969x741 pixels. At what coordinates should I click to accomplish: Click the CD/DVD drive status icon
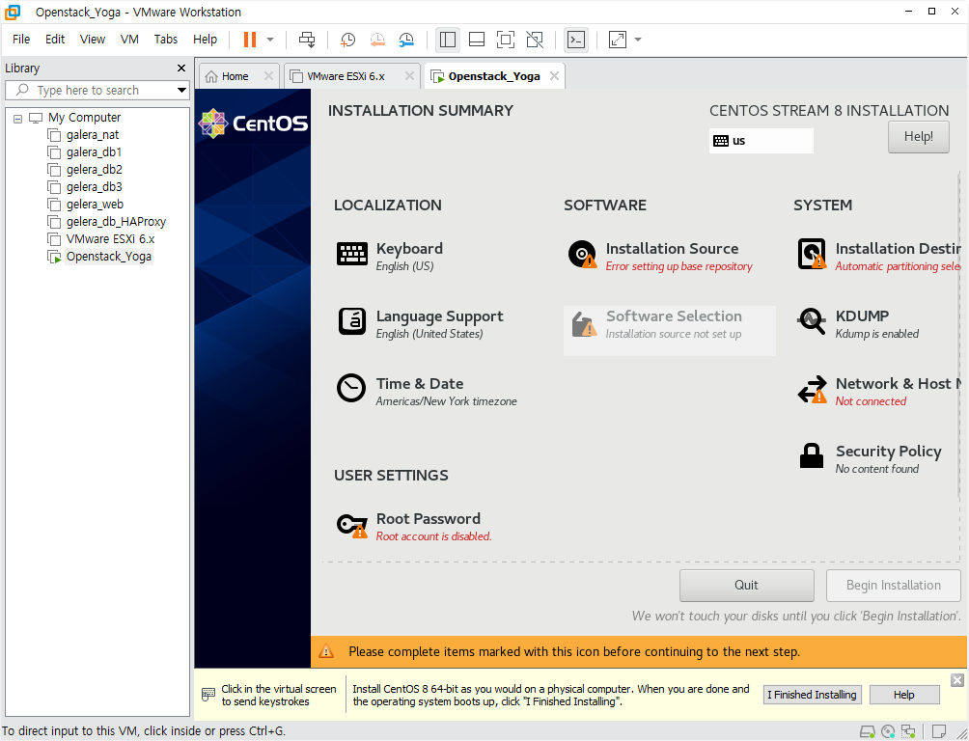click(888, 731)
